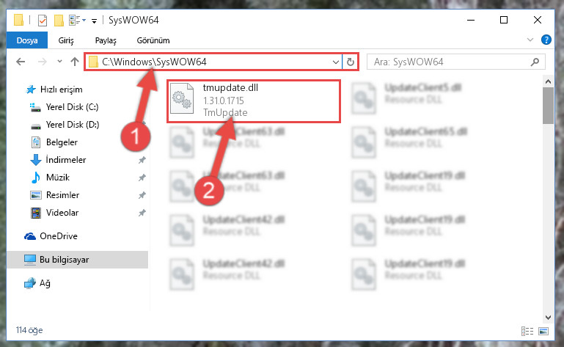The height and width of the screenshot is (347, 564).
Task: Switch to large thumbnails view icon
Action: point(543,331)
